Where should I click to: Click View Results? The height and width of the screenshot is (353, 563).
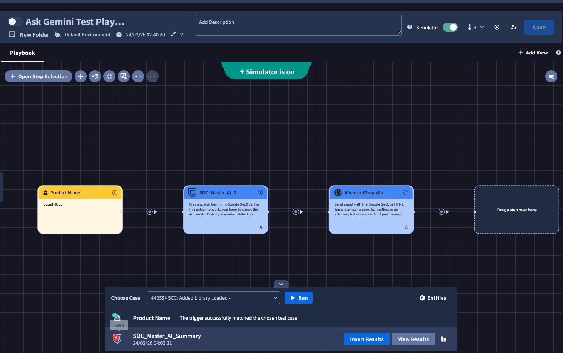(x=413, y=339)
